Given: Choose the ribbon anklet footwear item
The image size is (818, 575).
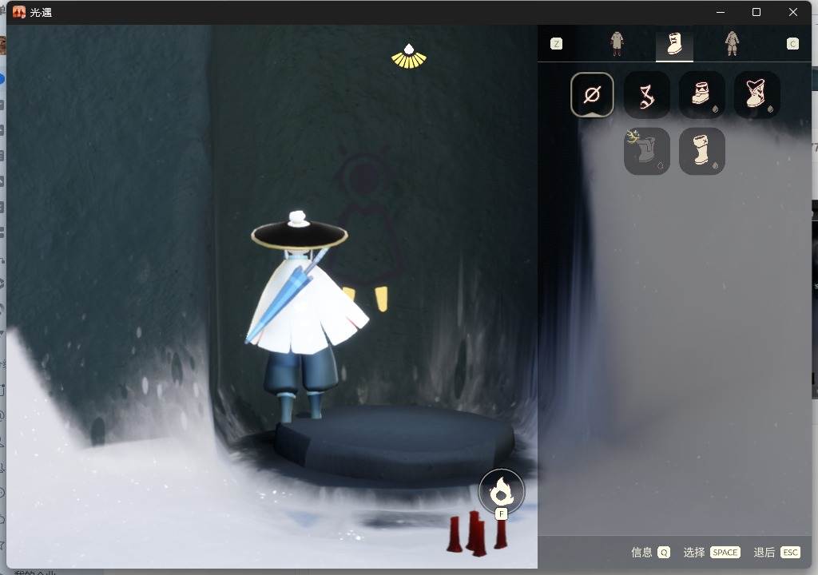Looking at the screenshot, I should click(647, 95).
